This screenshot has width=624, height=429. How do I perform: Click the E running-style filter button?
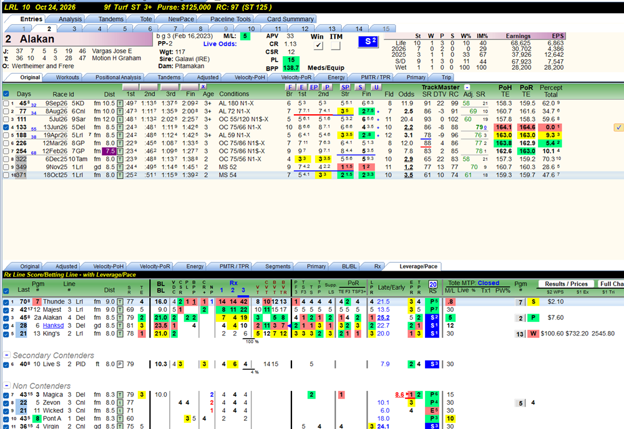coord(301,87)
